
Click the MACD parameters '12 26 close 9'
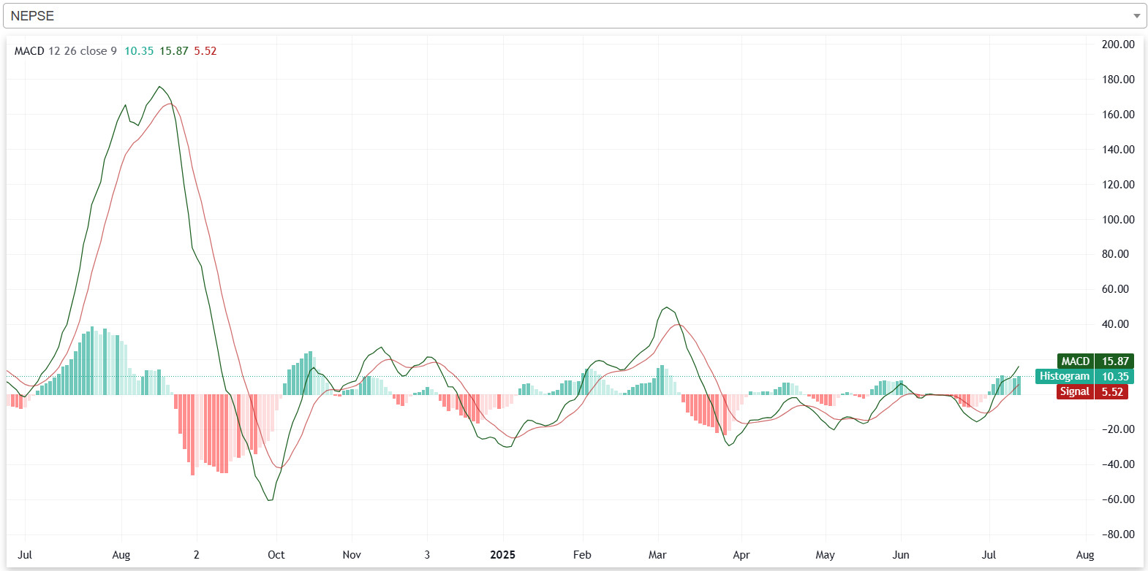pyautogui.click(x=83, y=51)
